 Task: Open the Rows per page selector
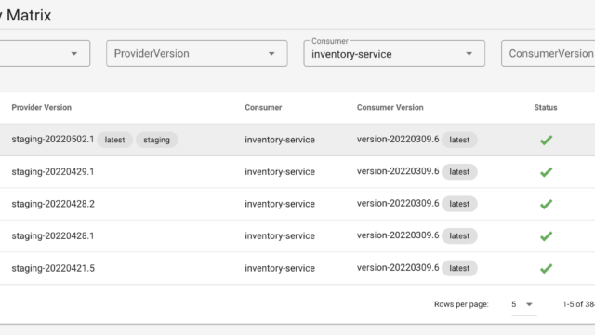tap(523, 304)
